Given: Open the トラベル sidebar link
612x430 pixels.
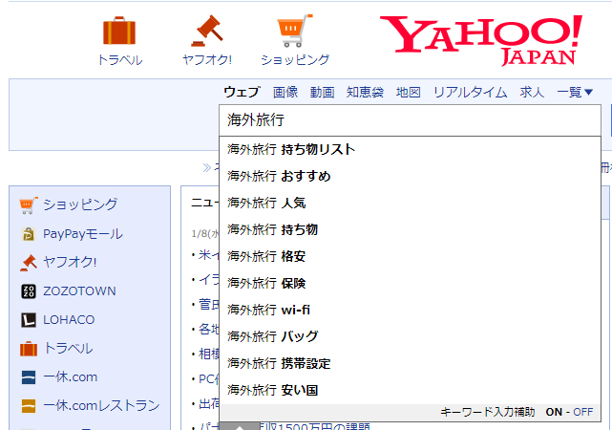Looking at the screenshot, I should [68, 348].
